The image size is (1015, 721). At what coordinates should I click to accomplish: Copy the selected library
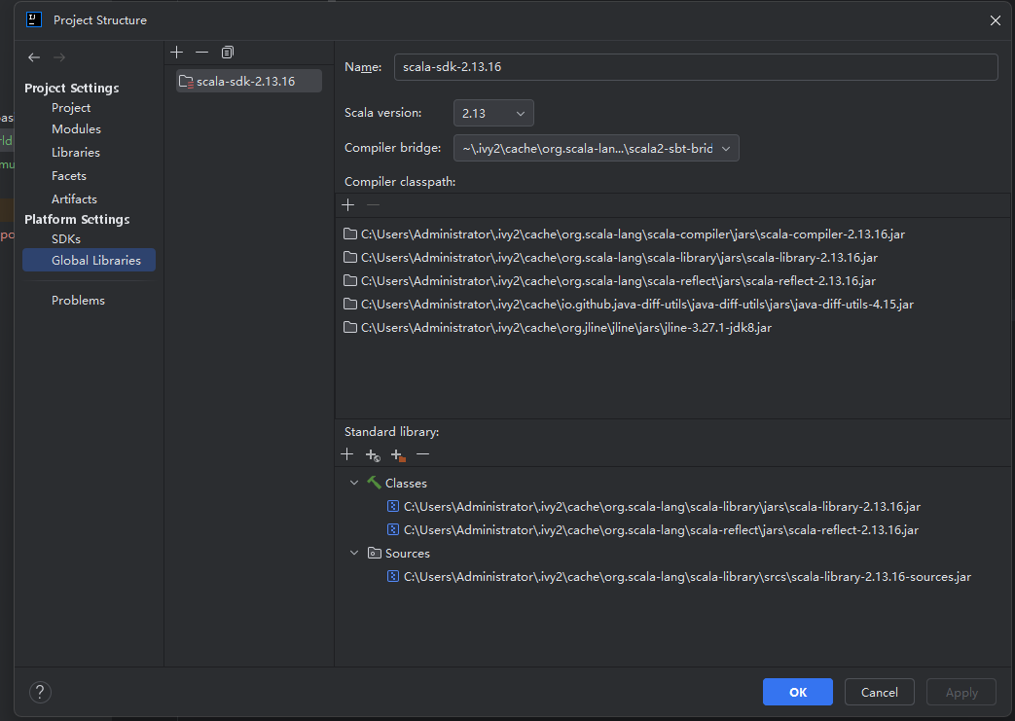[x=227, y=52]
